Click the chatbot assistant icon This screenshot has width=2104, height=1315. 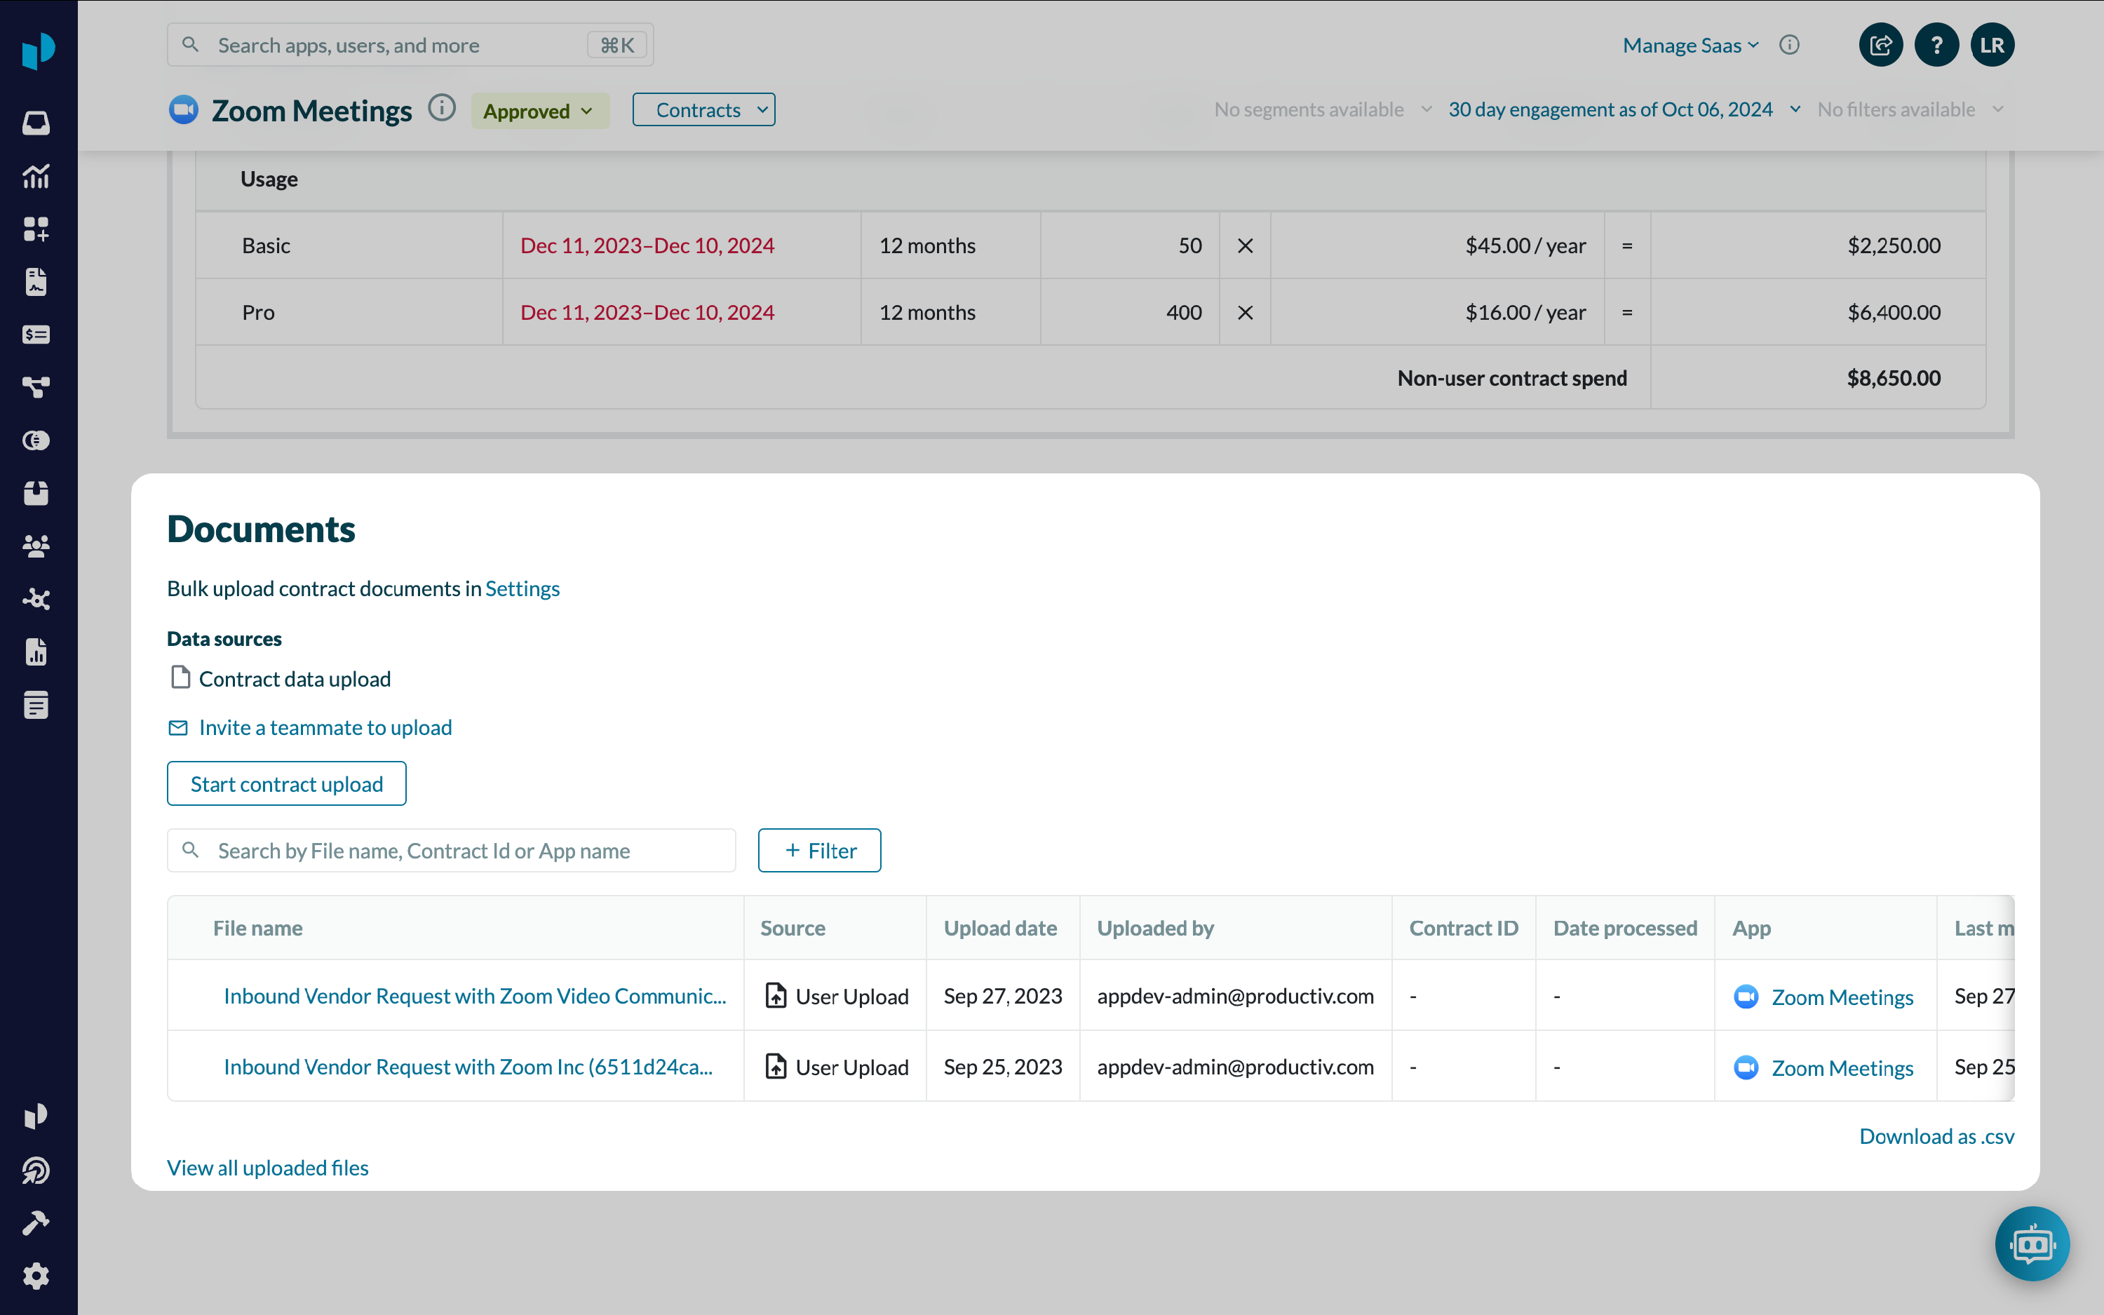pos(2031,1243)
